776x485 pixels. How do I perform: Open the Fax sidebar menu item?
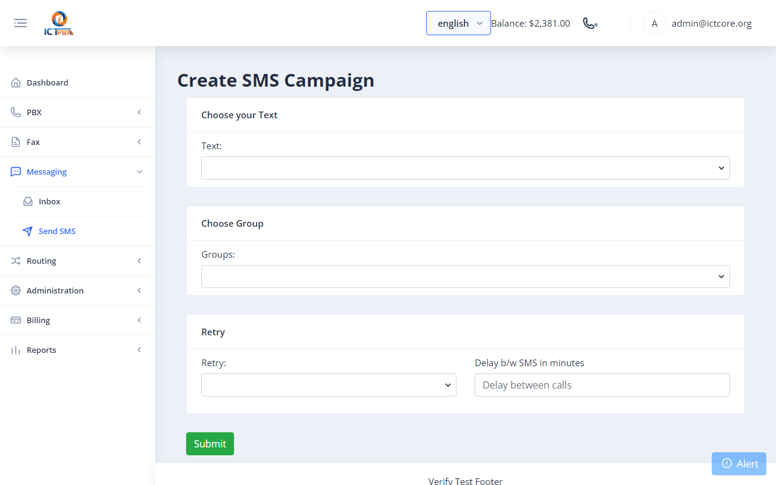coord(78,142)
